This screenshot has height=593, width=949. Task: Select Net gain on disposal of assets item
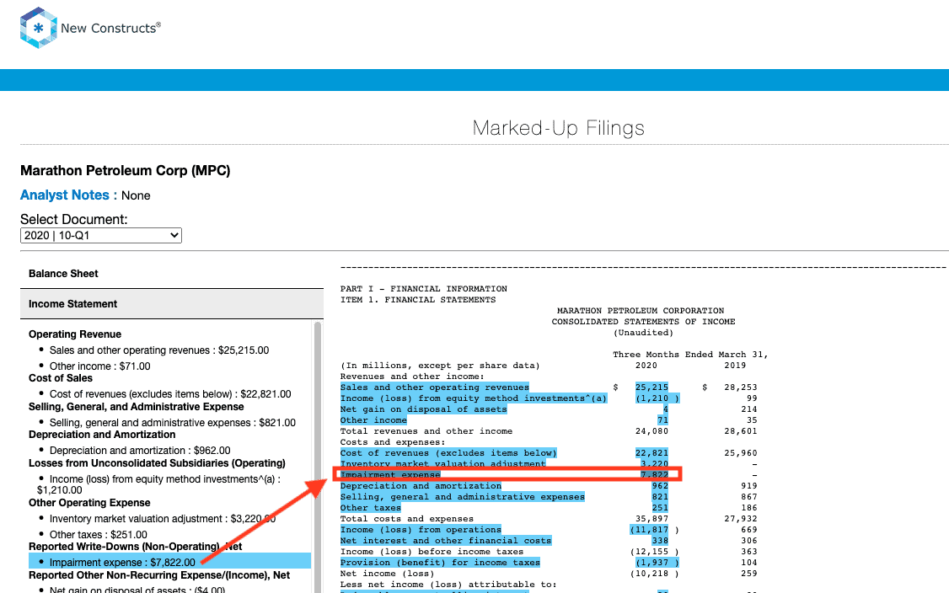[137, 590]
